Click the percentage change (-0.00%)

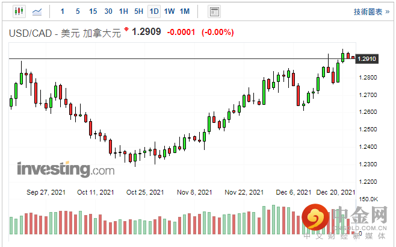coord(217,33)
